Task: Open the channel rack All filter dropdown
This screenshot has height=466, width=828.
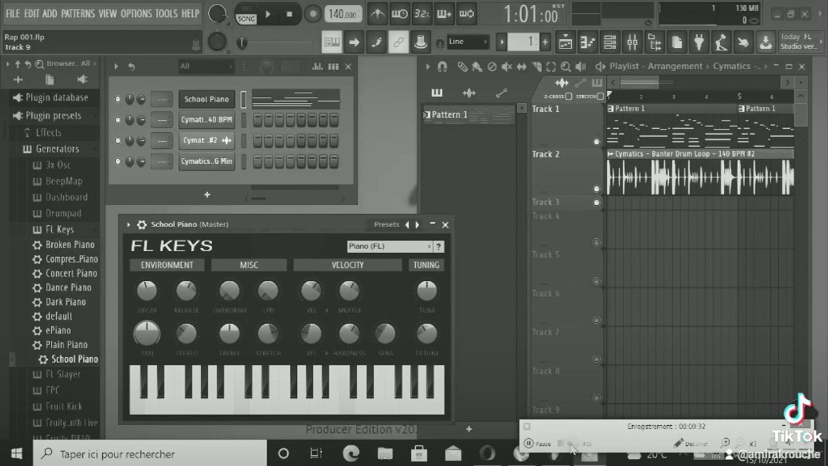Action: (x=206, y=66)
